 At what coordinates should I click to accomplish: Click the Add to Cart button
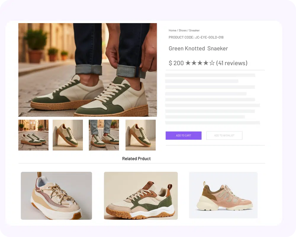pyautogui.click(x=184, y=135)
